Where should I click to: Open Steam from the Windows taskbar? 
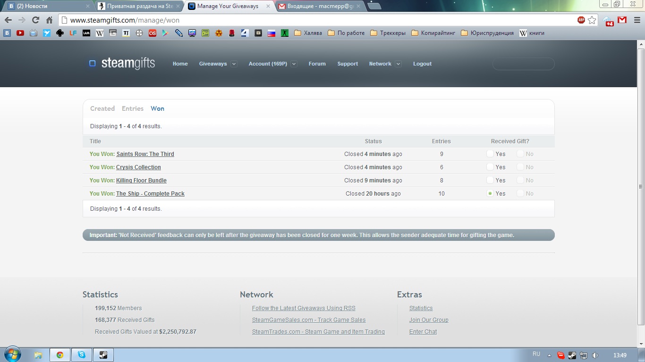[103, 355]
